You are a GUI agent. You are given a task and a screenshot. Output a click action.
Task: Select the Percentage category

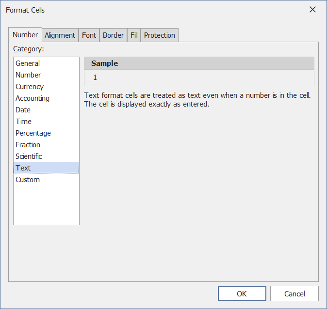pos(33,133)
